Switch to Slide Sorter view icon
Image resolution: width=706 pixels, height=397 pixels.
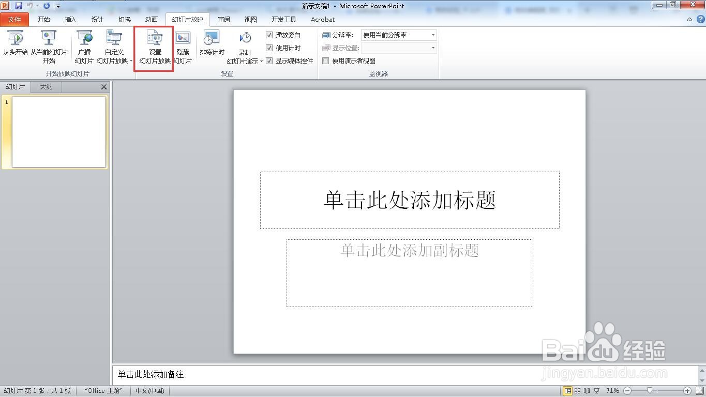(578, 391)
